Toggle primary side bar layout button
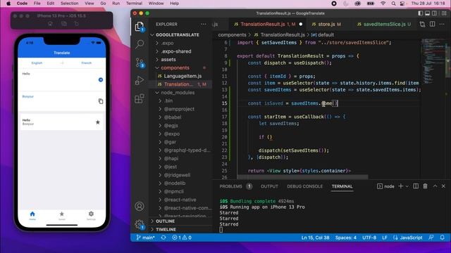The width and height of the screenshot is (451, 253). click(x=420, y=13)
